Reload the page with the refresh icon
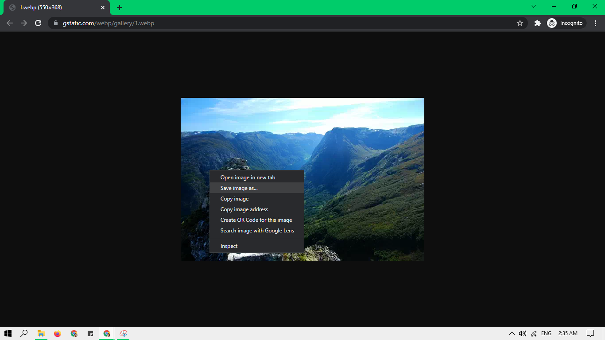 tap(38, 23)
